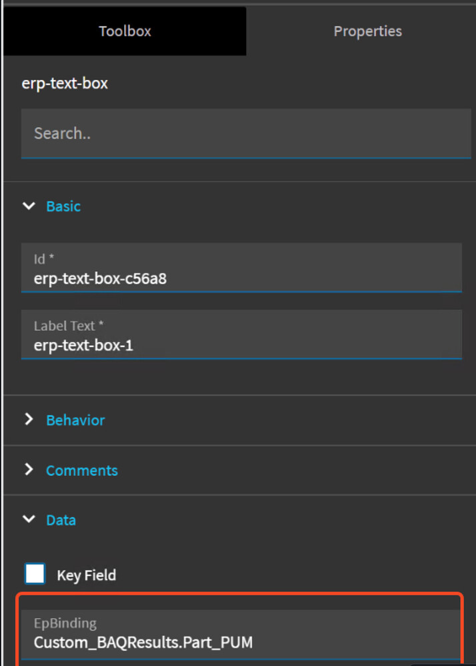
Task: Open the Comments section heading
Action: tap(81, 470)
